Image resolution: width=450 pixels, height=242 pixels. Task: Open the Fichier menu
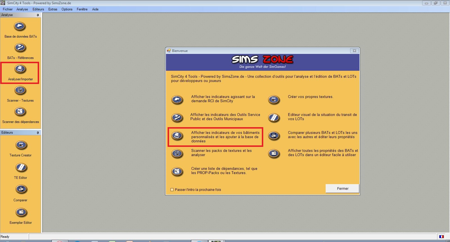click(x=8, y=9)
